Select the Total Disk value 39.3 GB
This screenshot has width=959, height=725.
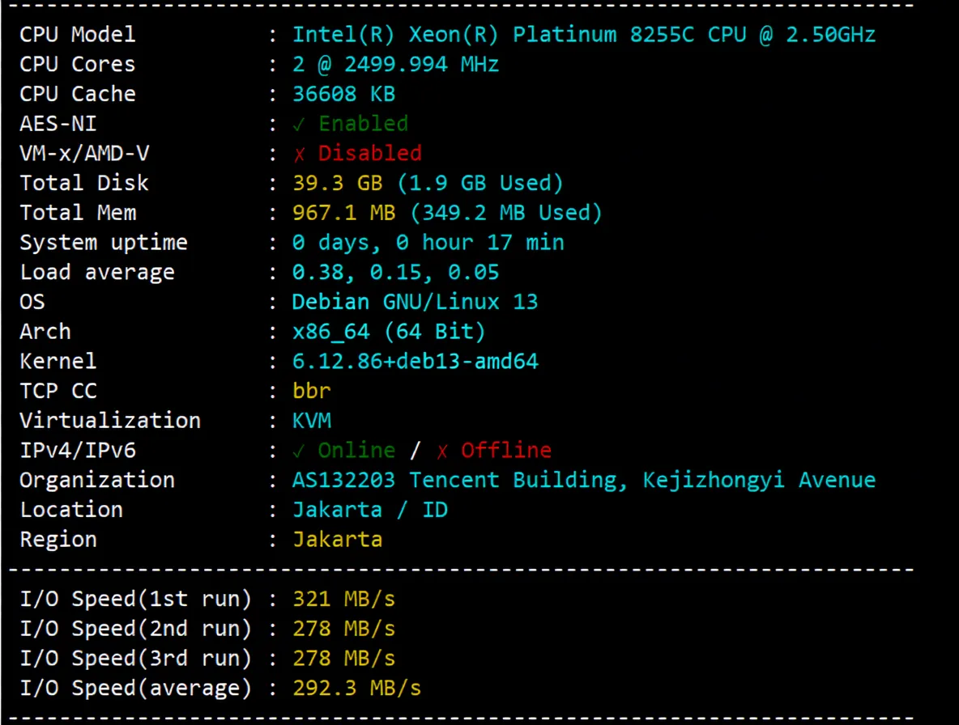click(338, 183)
